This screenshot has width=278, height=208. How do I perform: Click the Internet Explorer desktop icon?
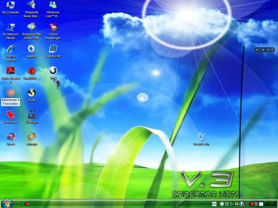pos(11,53)
